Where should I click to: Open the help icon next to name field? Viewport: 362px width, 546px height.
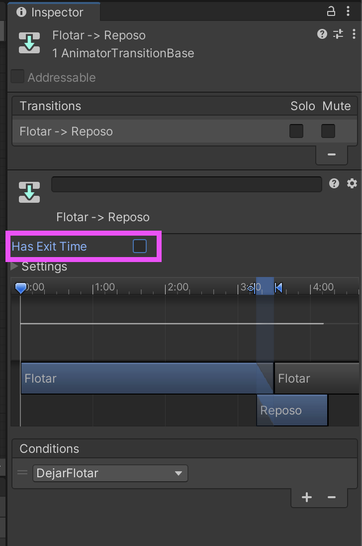334,183
